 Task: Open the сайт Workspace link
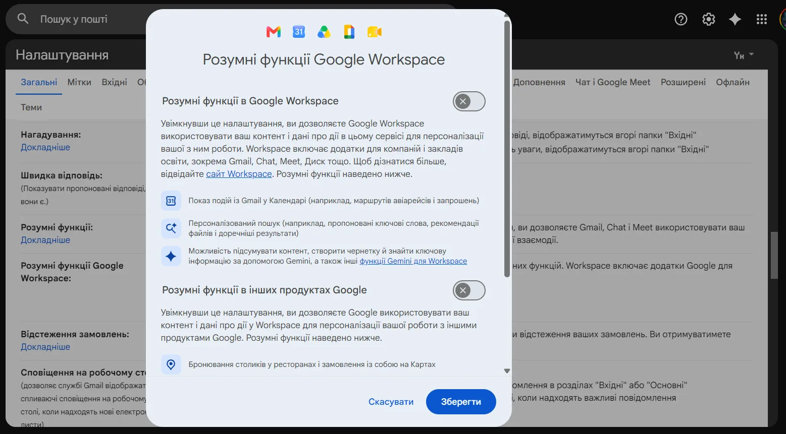tap(239, 174)
